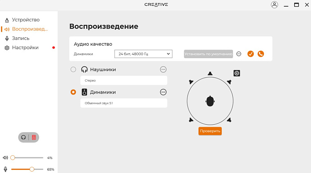Open more options for Наушники
311x173 pixels.
[x=163, y=70]
